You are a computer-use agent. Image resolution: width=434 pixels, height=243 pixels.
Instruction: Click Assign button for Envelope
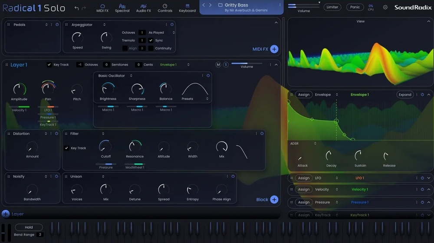click(304, 95)
